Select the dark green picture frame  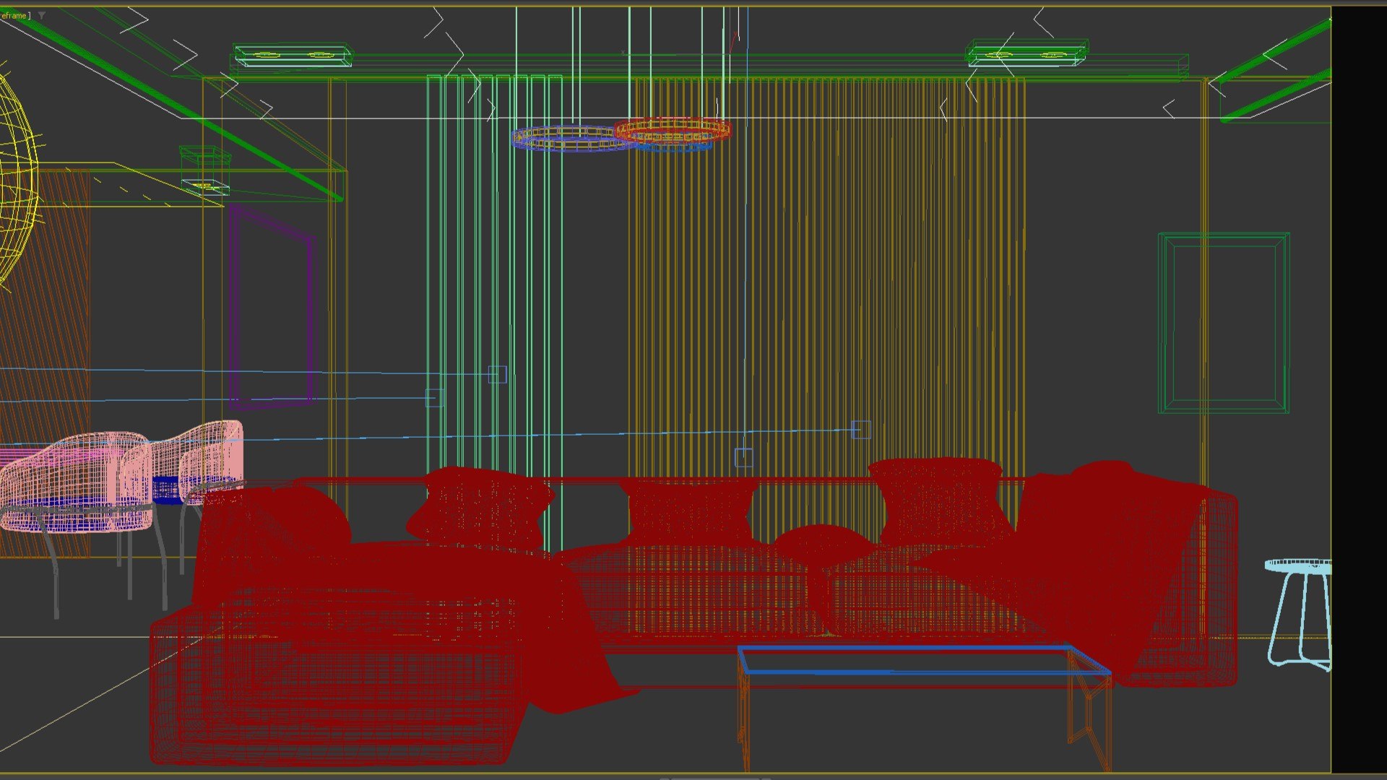[1224, 323]
